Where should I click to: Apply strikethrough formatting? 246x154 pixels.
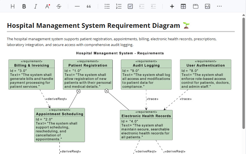[x=59, y=6]
